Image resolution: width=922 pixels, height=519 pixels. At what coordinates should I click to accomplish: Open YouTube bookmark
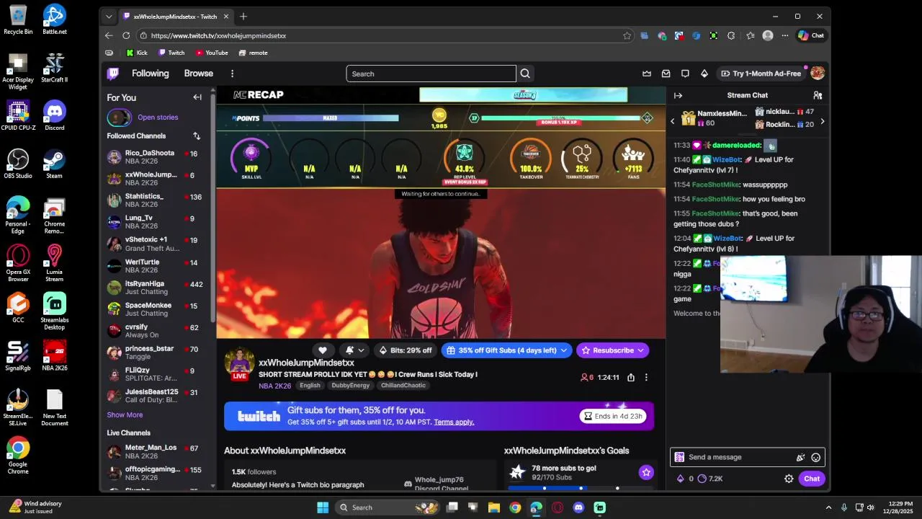coord(212,53)
